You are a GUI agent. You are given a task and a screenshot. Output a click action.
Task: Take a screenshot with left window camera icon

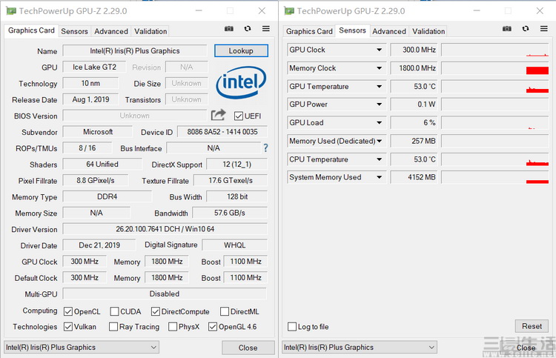[x=229, y=29]
